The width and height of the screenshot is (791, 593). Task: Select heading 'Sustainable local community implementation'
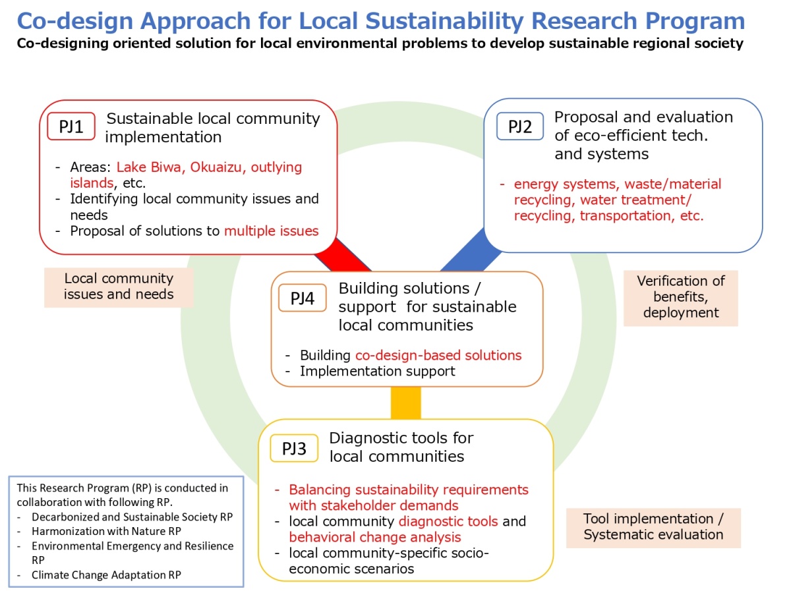click(213, 128)
